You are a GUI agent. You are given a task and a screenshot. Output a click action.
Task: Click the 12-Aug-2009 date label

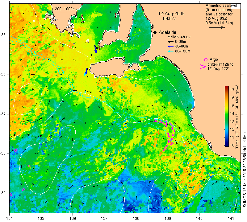(x=171, y=14)
